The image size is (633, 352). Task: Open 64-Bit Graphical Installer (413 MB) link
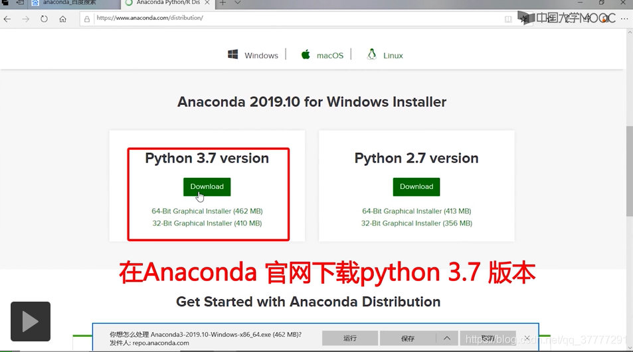[x=416, y=211]
